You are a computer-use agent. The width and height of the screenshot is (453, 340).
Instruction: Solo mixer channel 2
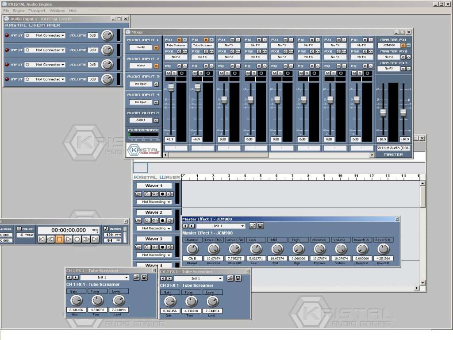point(201,73)
